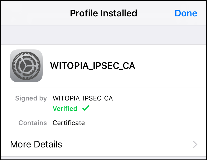Click the Profile Installed title
Viewport: 207px width, 160px height.
tap(103, 13)
